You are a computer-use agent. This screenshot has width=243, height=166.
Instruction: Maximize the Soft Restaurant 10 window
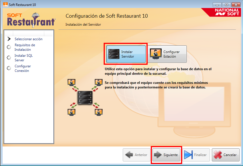tap(226, 5)
